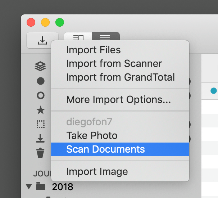Open the Trash in the sidebar
This screenshot has height=198, width=218.
(x=41, y=153)
